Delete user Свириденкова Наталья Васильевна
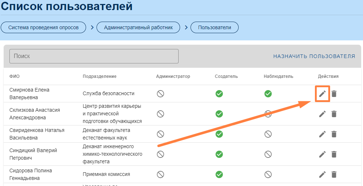The height and width of the screenshot is (186, 363). [334, 134]
